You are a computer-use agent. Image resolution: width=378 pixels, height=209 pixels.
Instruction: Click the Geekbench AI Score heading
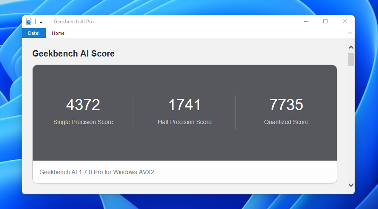pos(73,54)
